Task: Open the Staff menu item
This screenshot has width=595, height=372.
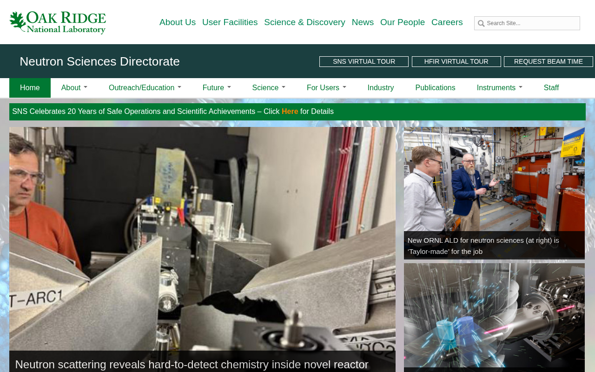Action: point(551,88)
